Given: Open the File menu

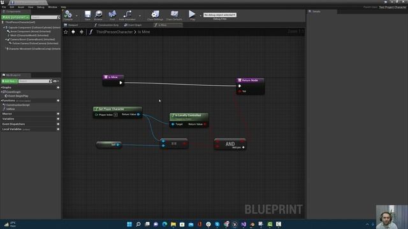Looking at the screenshot, I should point(4,7).
